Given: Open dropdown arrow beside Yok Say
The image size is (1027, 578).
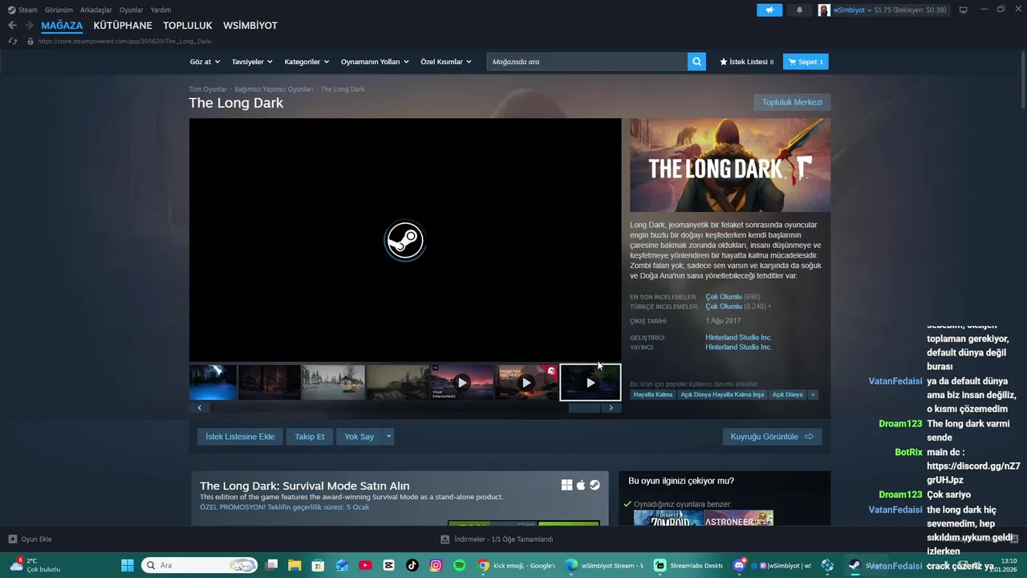Looking at the screenshot, I should tap(388, 437).
